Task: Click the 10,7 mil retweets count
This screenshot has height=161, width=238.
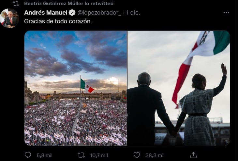Action: (97, 155)
